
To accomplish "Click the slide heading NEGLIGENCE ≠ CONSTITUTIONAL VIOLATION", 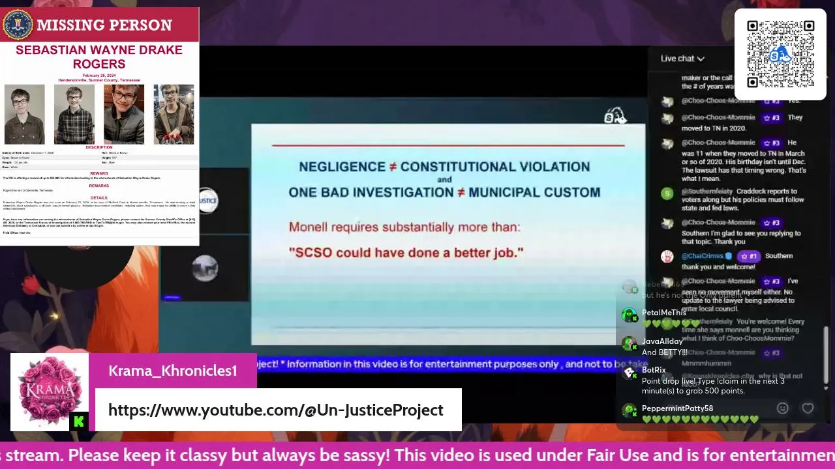I will click(x=444, y=167).
